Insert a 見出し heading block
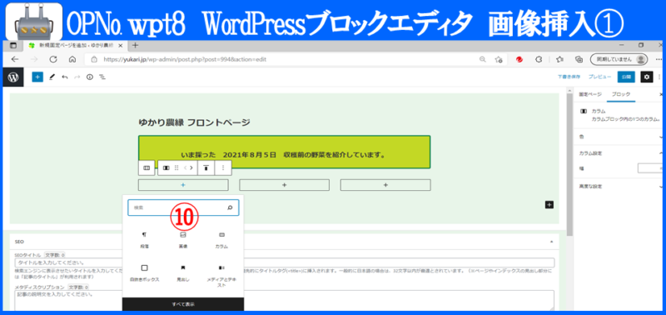Screen dimensions: 666x315 pos(183,272)
